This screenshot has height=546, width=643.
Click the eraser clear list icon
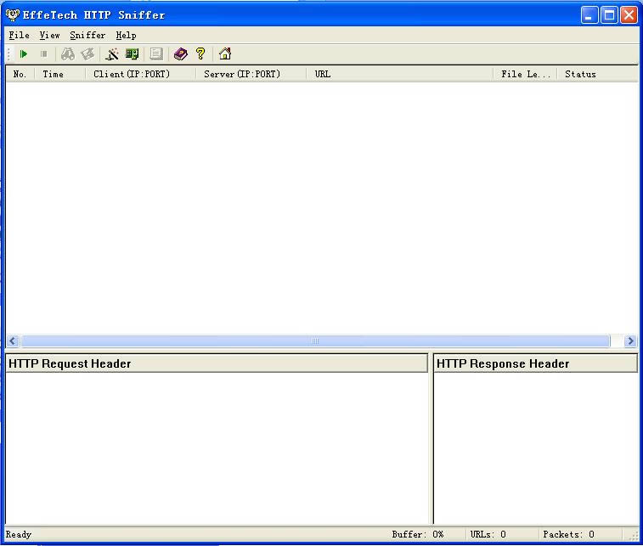(87, 54)
